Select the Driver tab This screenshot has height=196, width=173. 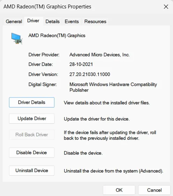(x=33, y=21)
